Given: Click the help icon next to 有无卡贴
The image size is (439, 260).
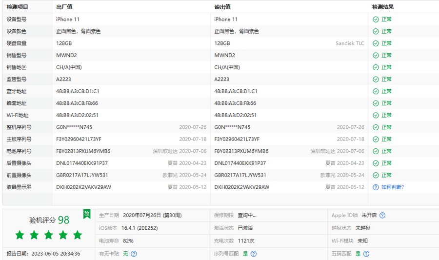Looking at the screenshot, I should point(134,254).
